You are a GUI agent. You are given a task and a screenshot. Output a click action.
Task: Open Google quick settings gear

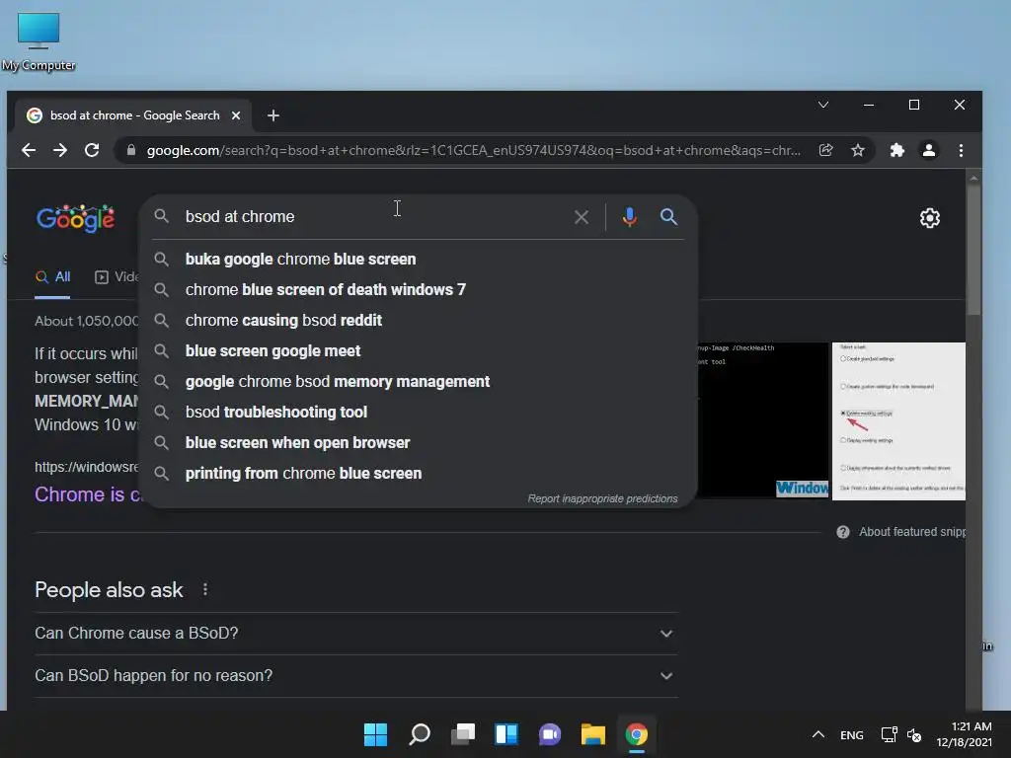coord(930,218)
